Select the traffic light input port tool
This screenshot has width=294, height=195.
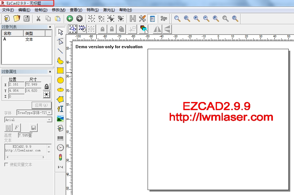coord(60,157)
